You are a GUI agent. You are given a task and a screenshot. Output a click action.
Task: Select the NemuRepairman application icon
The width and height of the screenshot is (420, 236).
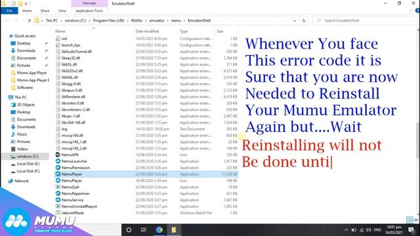(x=58, y=193)
